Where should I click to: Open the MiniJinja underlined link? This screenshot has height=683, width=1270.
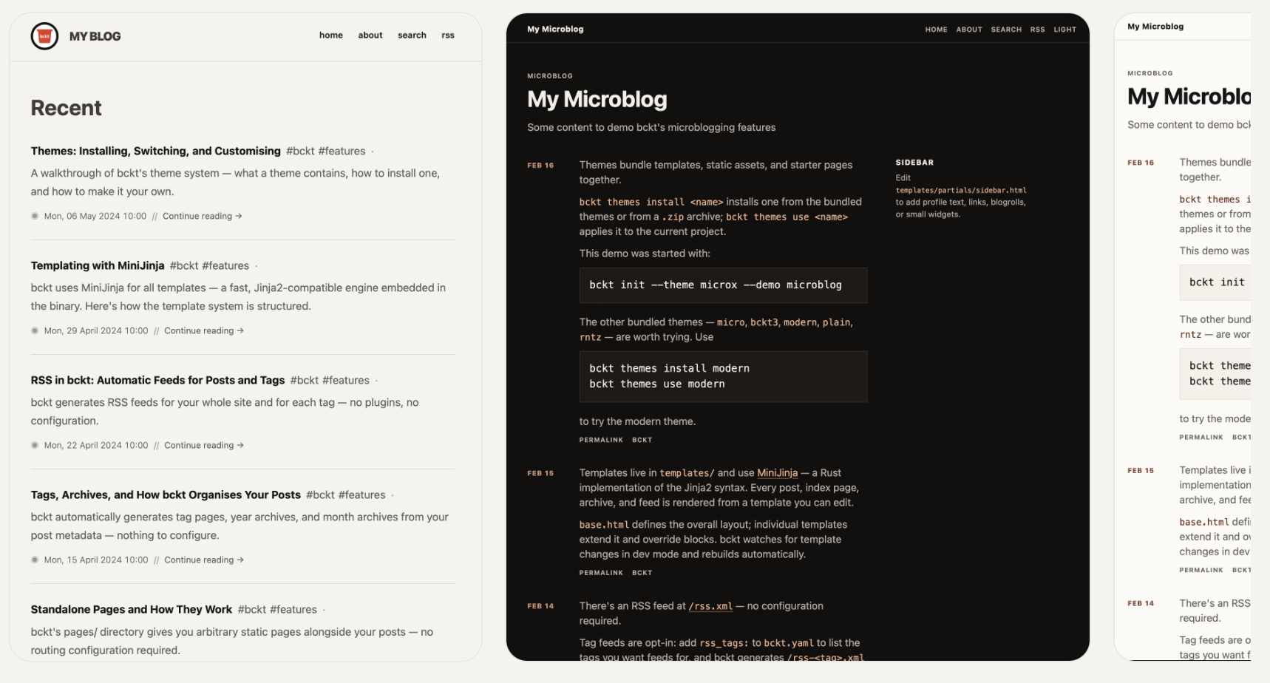pyautogui.click(x=777, y=473)
